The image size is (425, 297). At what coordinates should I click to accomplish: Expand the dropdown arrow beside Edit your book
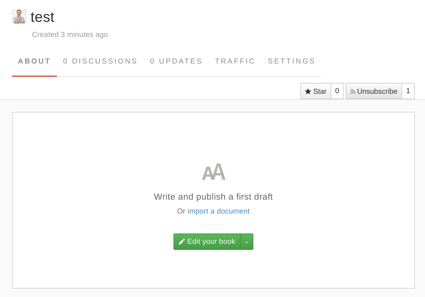[247, 242]
